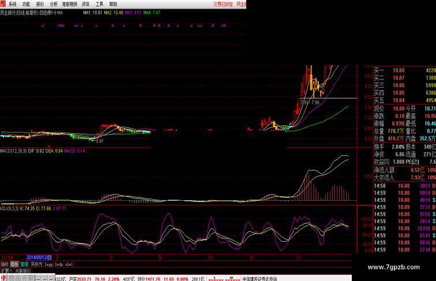This screenshot has width=436, height=281.
Task: Open the 资讯 menu
Action: 85,4
